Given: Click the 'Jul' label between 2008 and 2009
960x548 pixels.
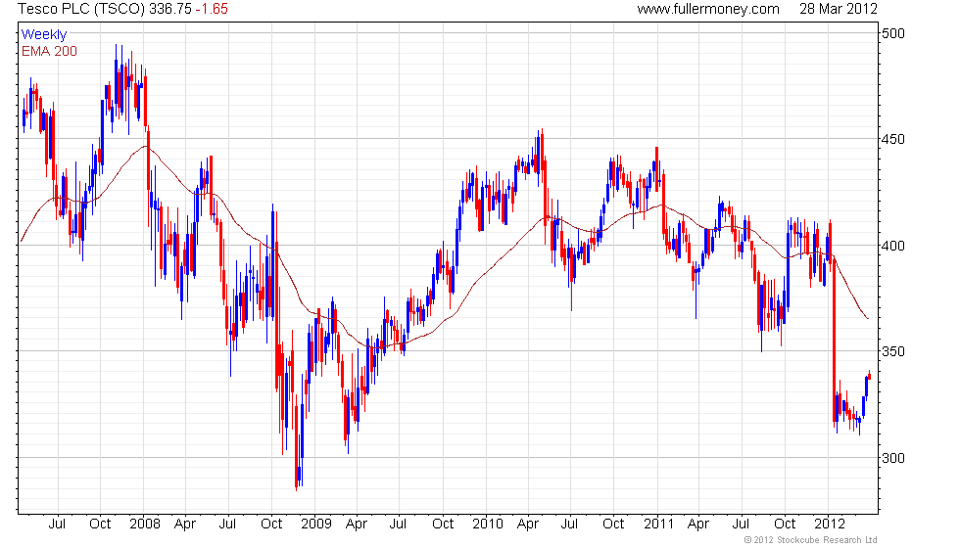Looking at the screenshot, I should click(x=227, y=524).
